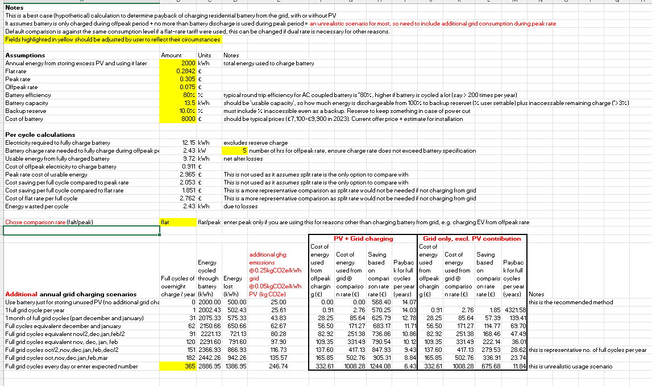Click the yellow 365 expected cycles cell
The height and width of the screenshot is (386, 652).
tap(178, 366)
